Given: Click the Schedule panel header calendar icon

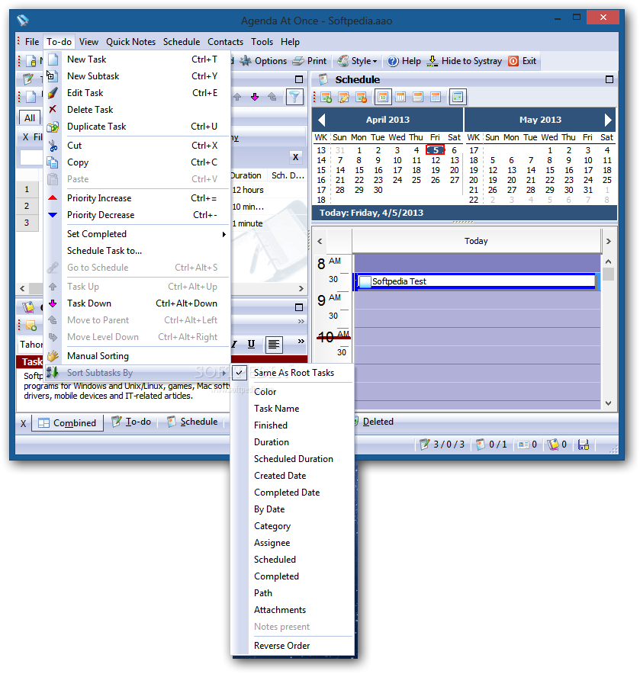Looking at the screenshot, I should click(x=324, y=79).
